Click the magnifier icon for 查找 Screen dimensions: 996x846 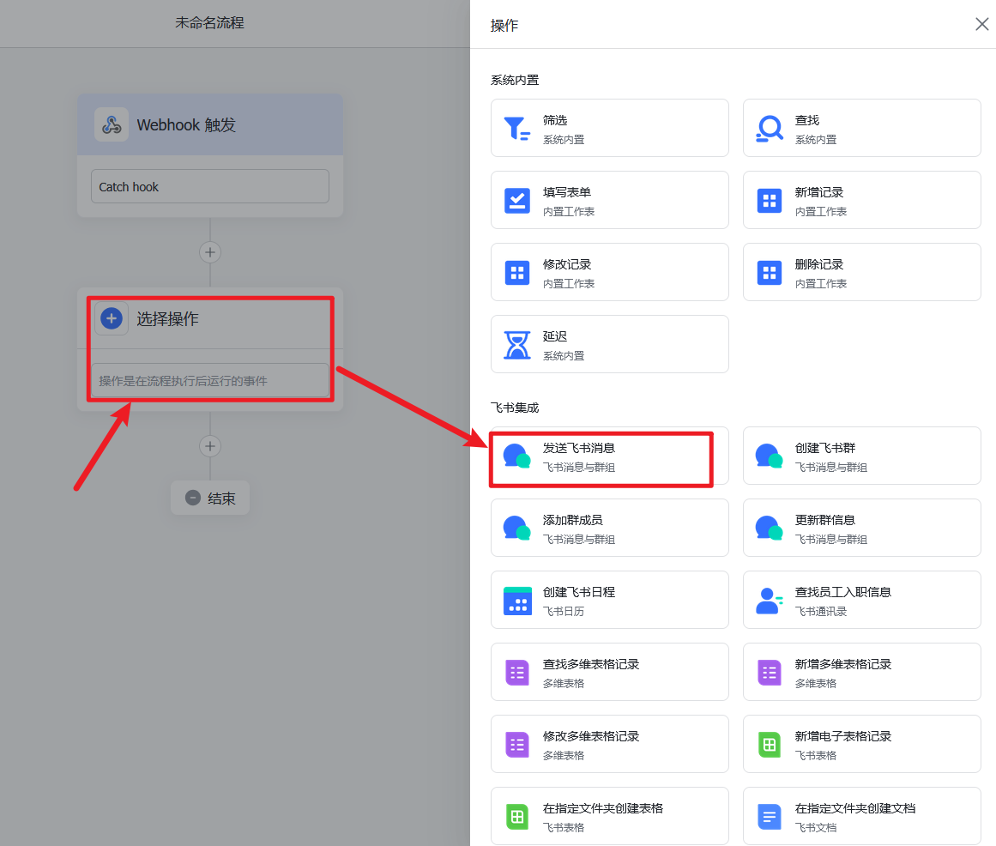(x=770, y=129)
